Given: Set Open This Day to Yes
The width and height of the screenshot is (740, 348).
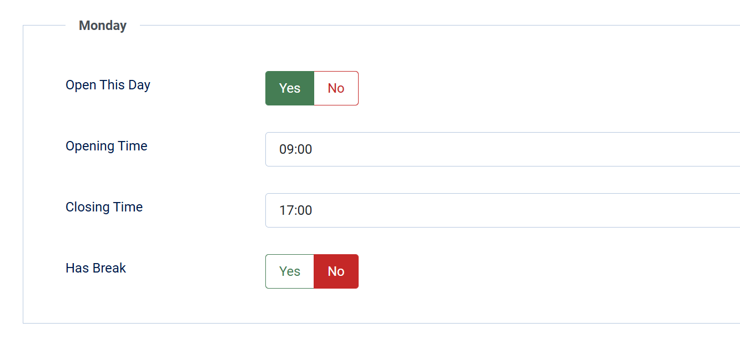Looking at the screenshot, I should pyautogui.click(x=290, y=88).
